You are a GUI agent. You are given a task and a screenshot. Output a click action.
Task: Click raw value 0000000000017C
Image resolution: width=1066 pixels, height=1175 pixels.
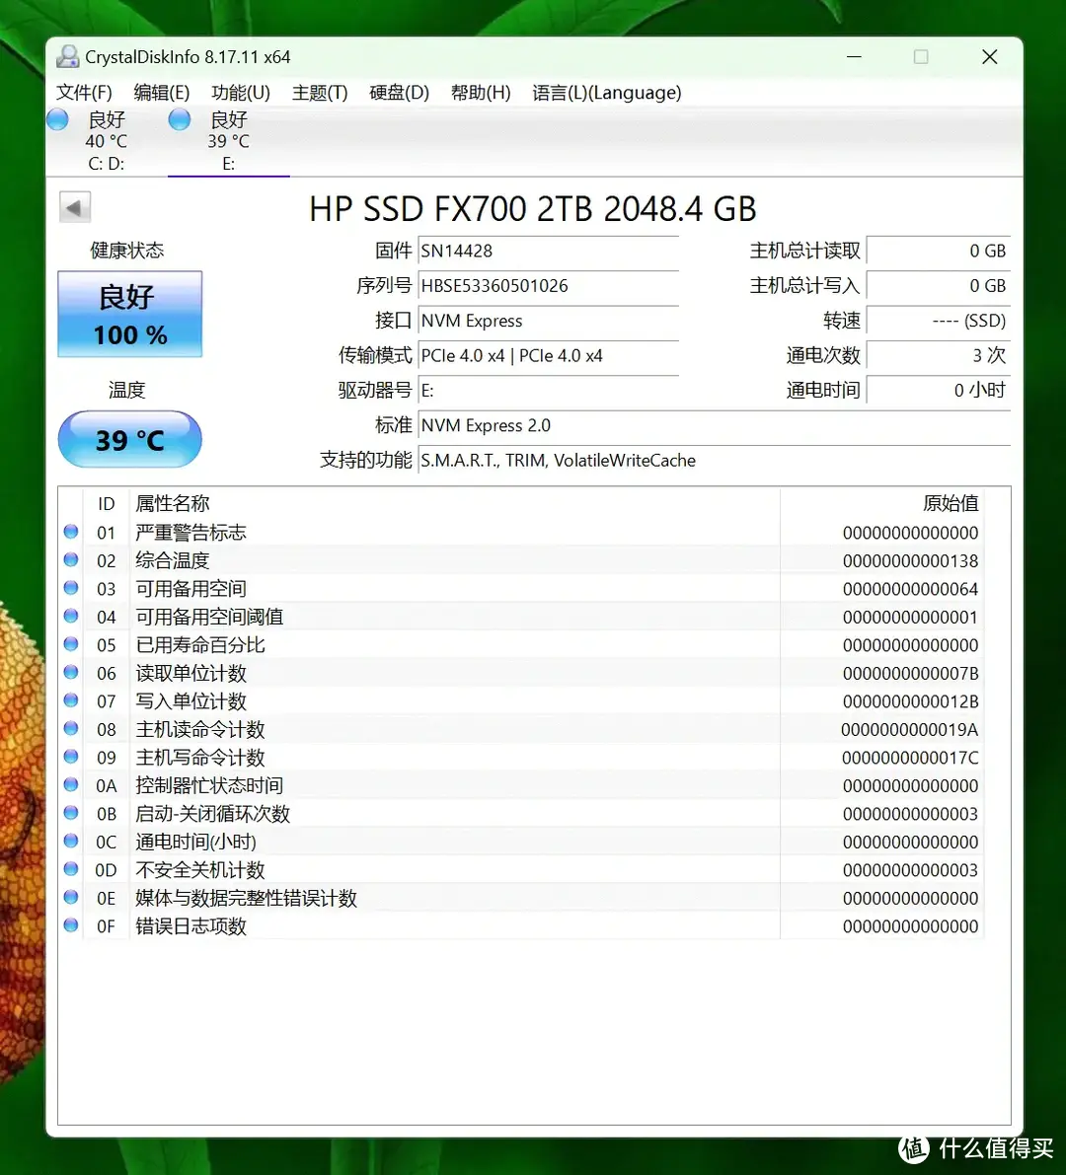pos(910,758)
